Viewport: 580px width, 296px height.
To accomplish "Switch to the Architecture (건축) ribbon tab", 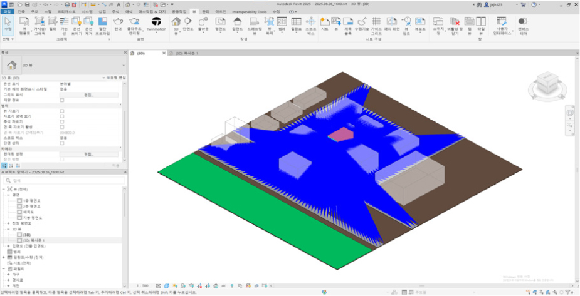I will pos(21,12).
